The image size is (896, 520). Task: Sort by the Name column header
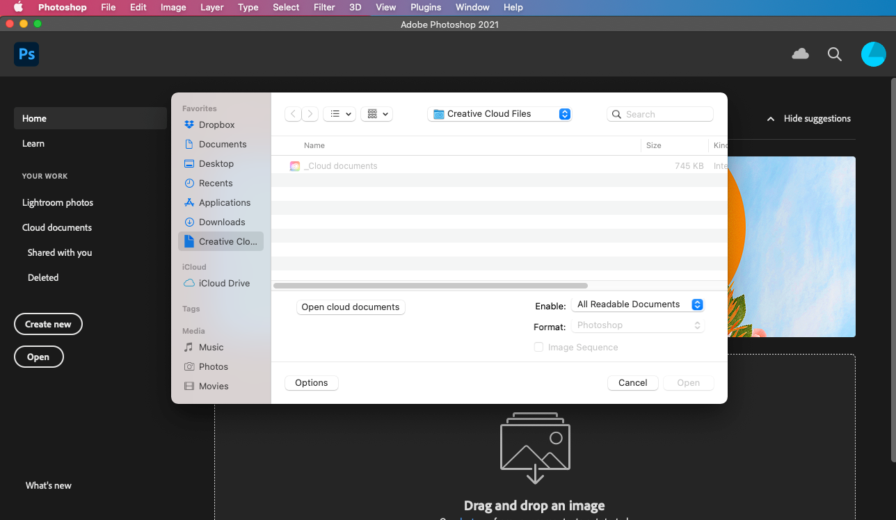pos(314,145)
